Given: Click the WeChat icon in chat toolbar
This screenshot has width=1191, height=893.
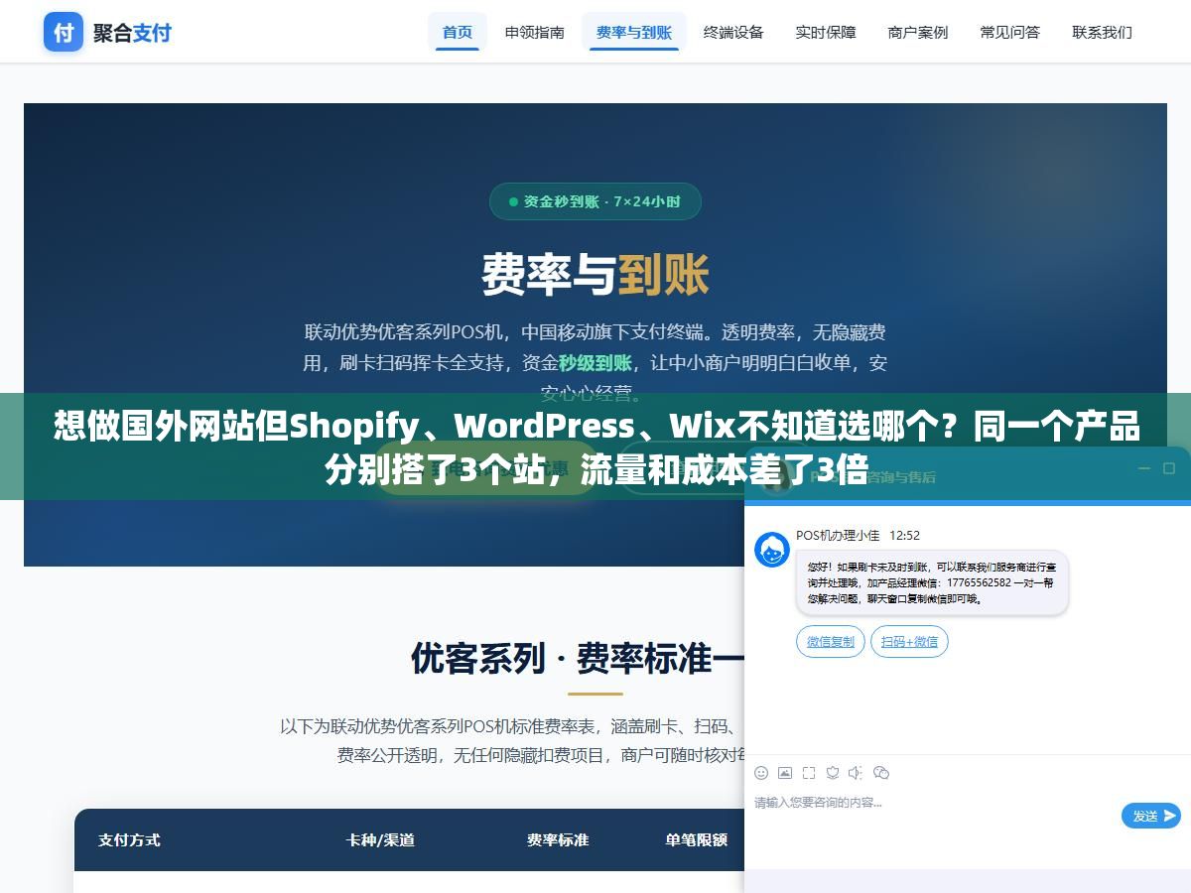Looking at the screenshot, I should 881,773.
